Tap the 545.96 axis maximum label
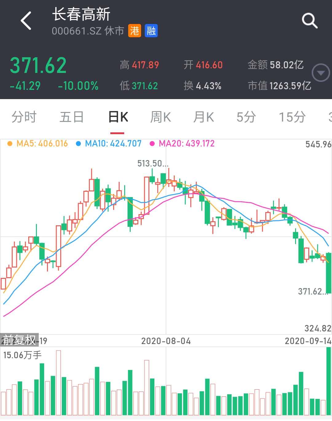 tap(318, 144)
